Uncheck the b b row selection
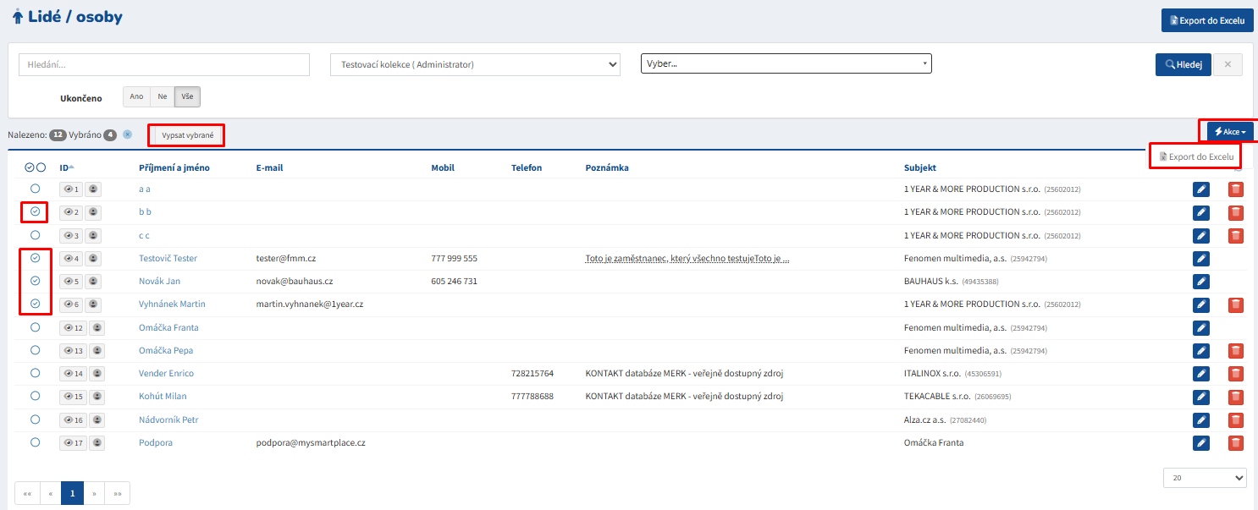This screenshot has height=510, width=1258. [x=35, y=211]
